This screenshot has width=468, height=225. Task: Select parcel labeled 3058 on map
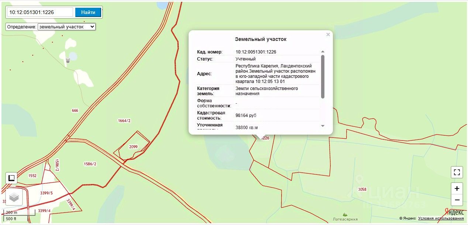coord(362,189)
